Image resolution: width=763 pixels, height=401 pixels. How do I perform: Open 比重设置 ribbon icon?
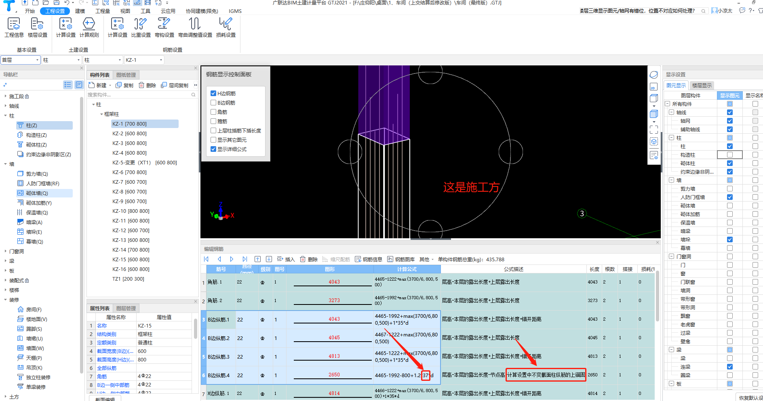point(141,27)
